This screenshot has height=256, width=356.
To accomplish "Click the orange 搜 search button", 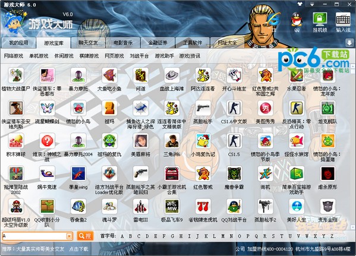I will point(85,236).
